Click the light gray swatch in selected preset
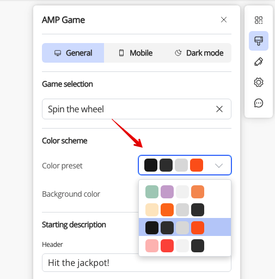The width and height of the screenshot is (275, 279). [182, 228]
